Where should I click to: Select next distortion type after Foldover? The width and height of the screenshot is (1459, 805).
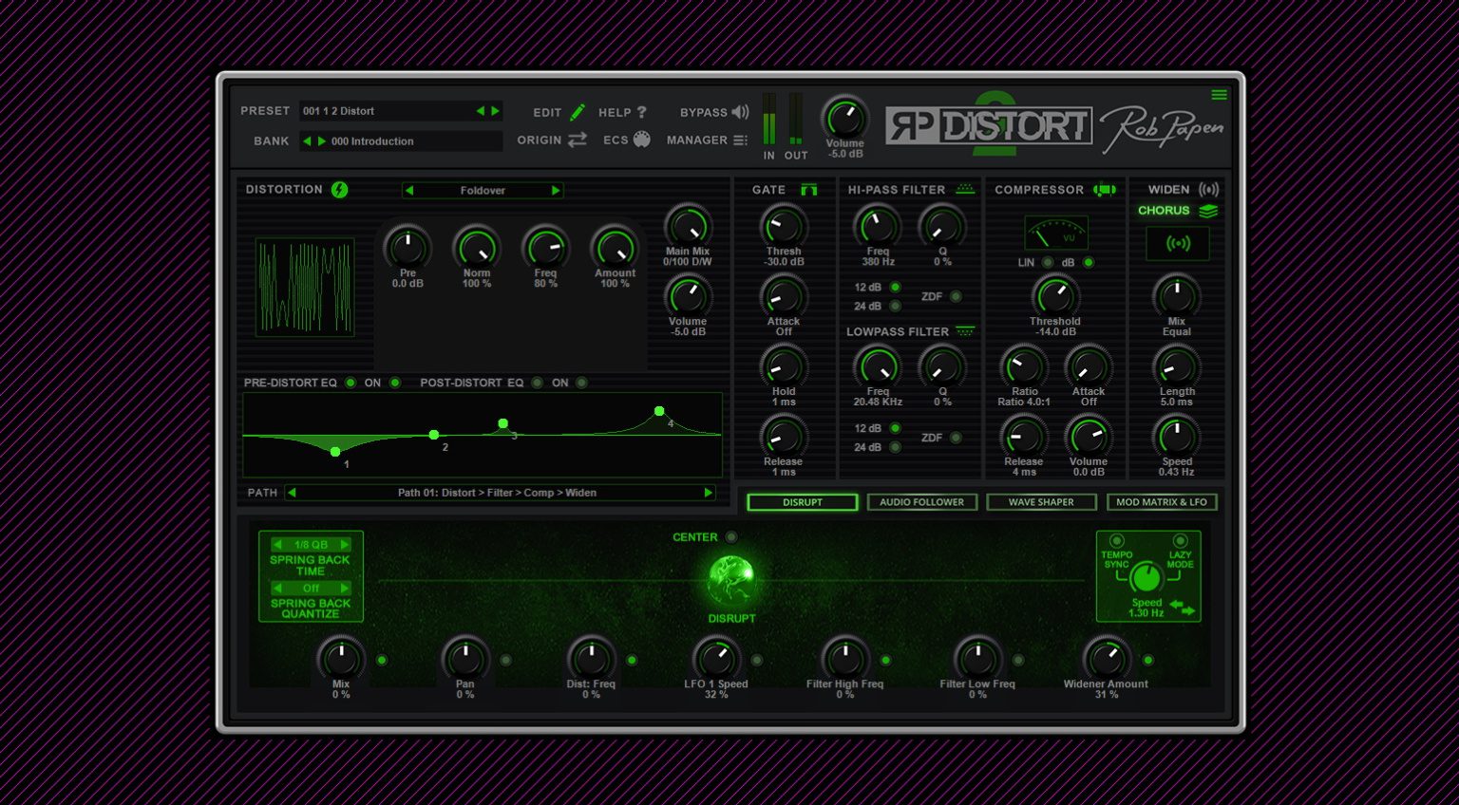556,191
